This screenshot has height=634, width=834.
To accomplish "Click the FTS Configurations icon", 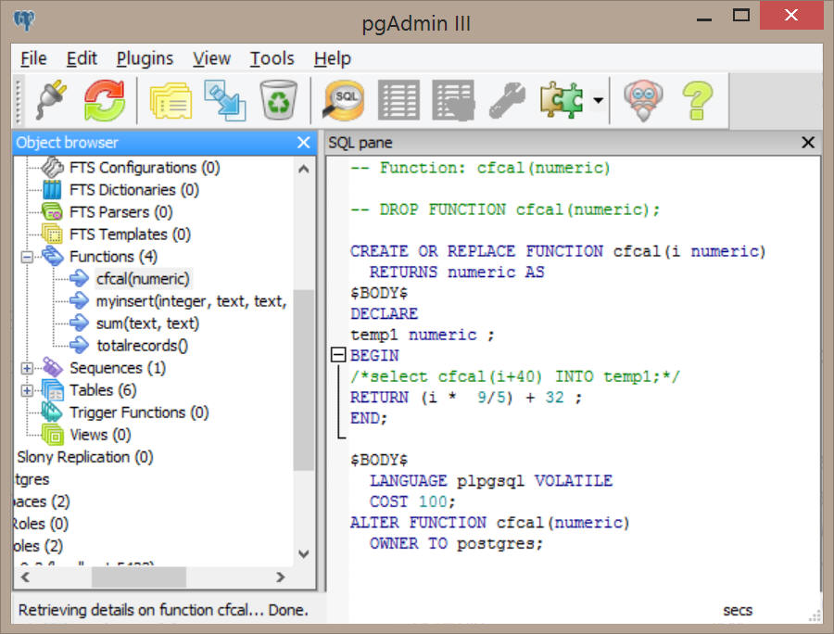I will [x=52, y=168].
